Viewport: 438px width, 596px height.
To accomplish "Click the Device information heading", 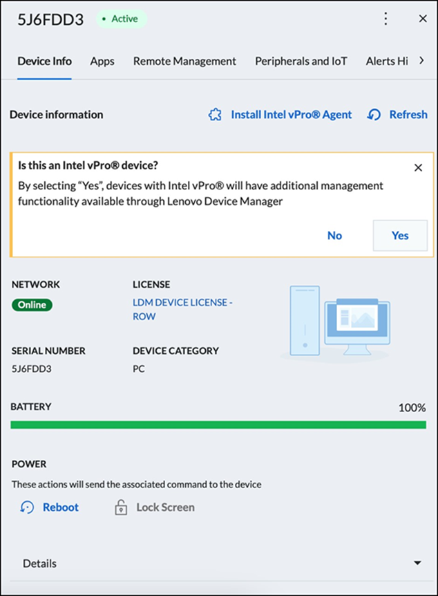I will pos(56,114).
